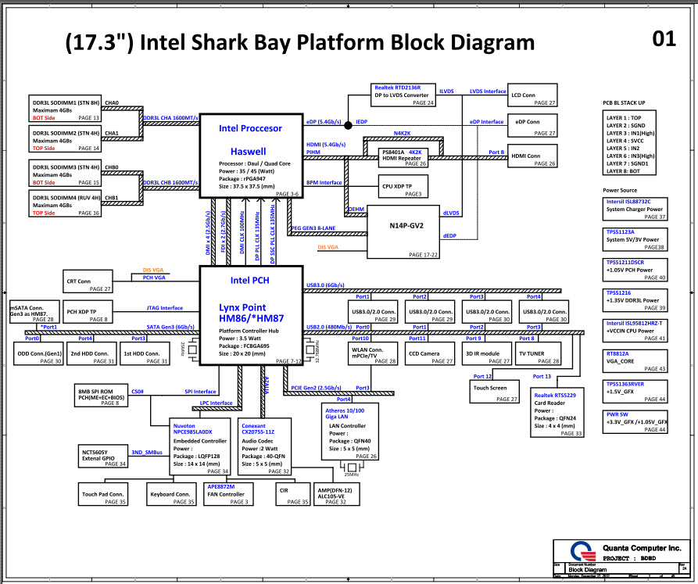Click the 3D IR module box
Image resolution: width=698 pixels, height=584 pixels.
pos(486,353)
